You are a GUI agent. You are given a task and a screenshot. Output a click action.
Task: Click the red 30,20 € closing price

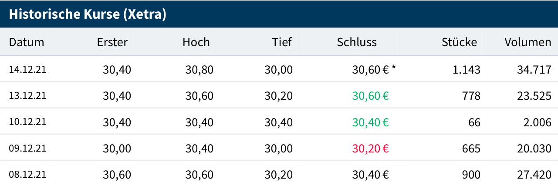[x=370, y=149]
